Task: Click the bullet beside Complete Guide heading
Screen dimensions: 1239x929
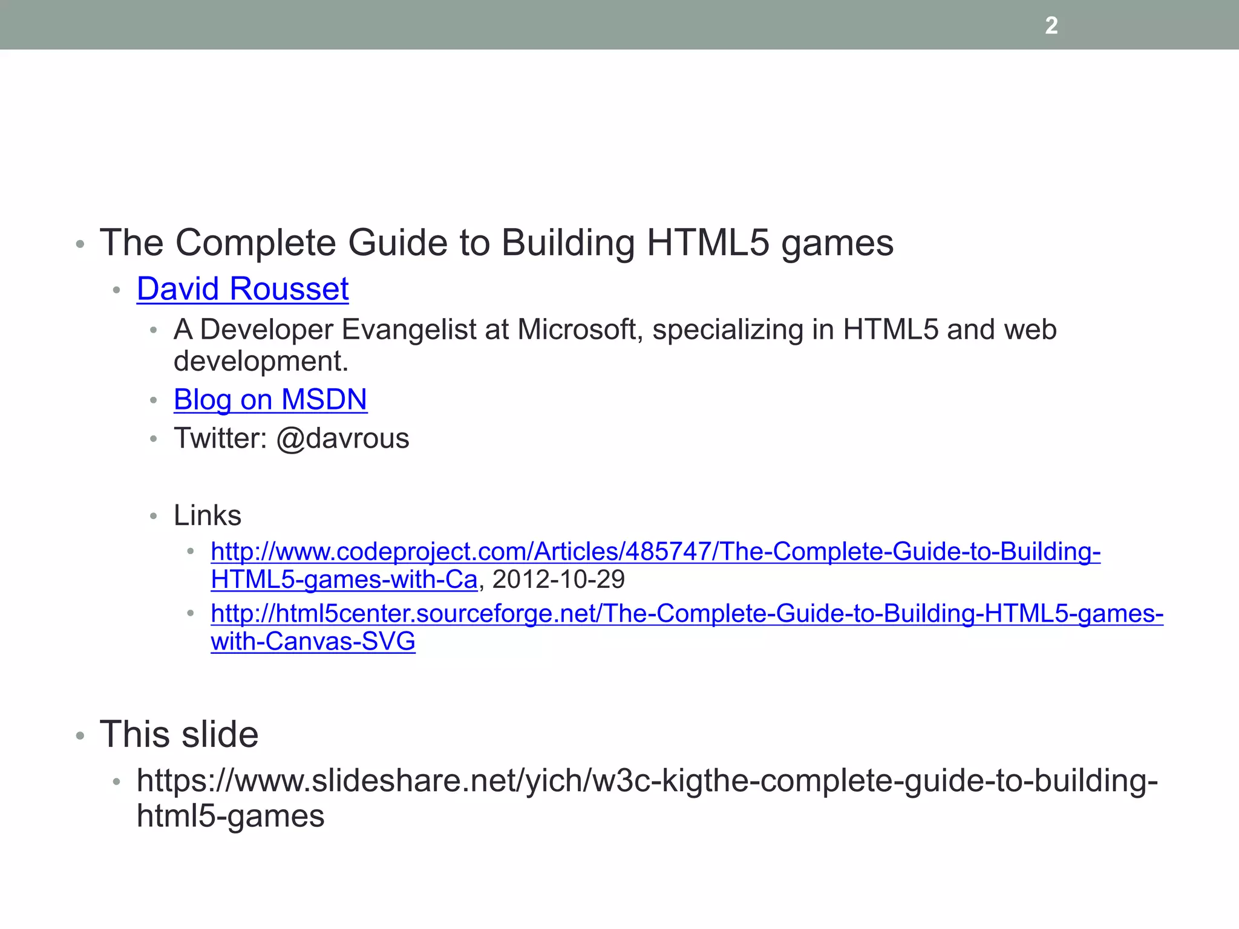Action: click(80, 245)
